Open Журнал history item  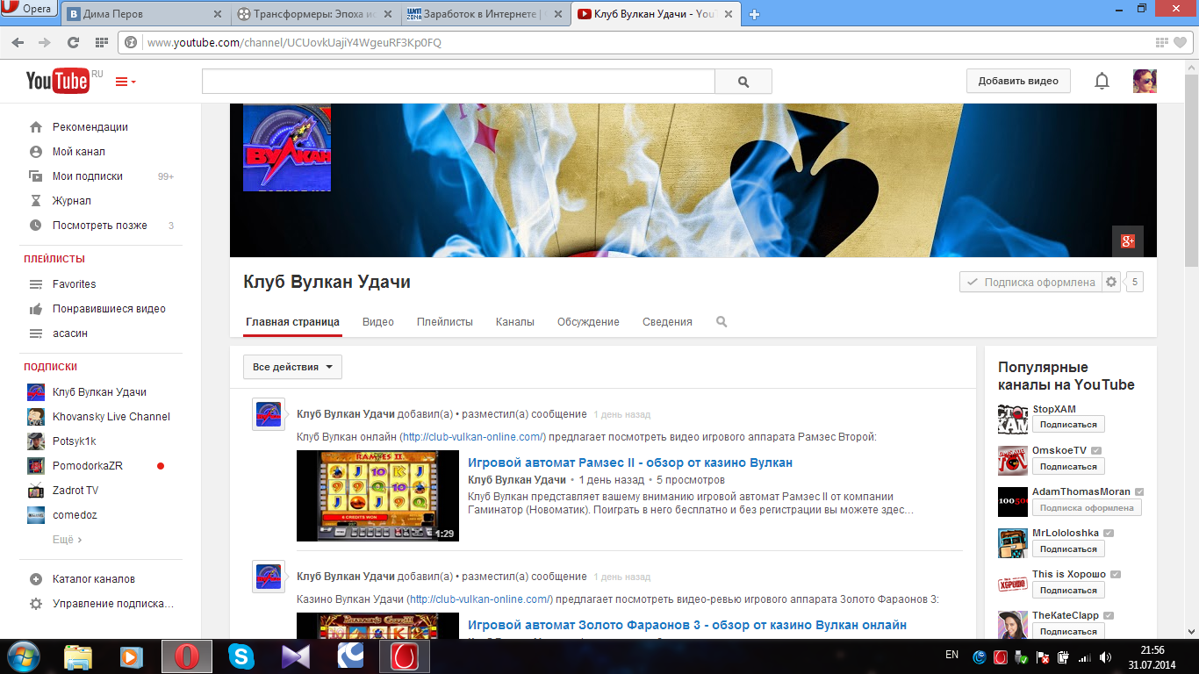[x=71, y=201]
